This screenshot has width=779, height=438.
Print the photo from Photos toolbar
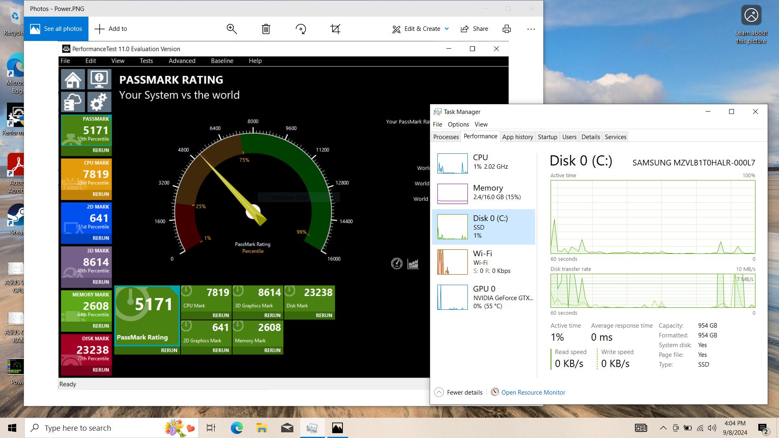click(507, 29)
